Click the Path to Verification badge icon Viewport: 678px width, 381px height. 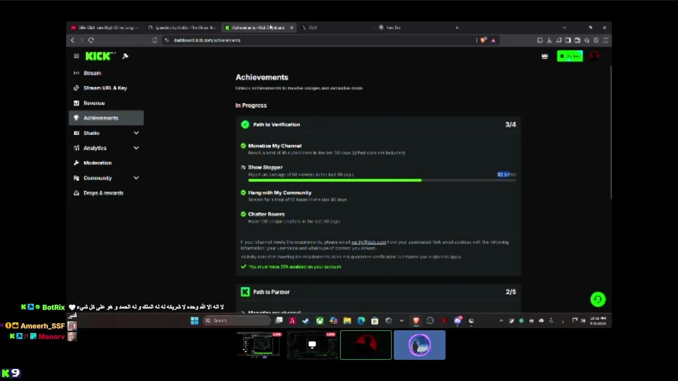click(245, 124)
